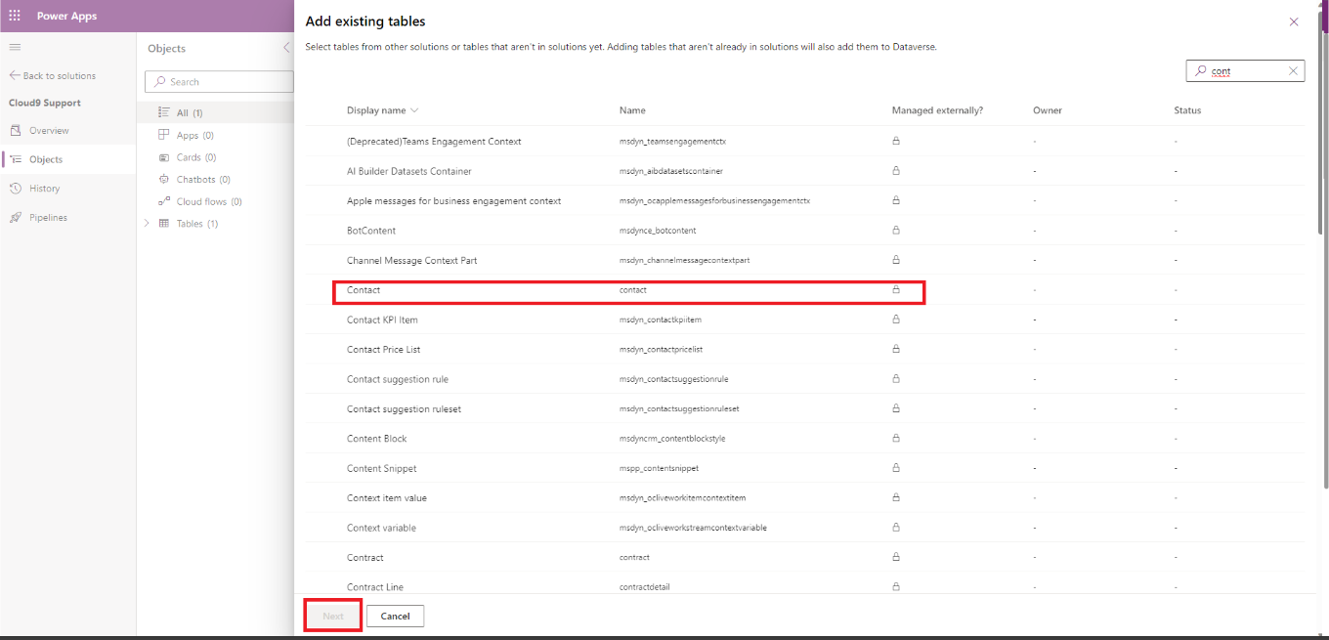Viewport: 1329px width, 640px height.
Task: Click the Pipelines rocket icon
Action: click(16, 217)
